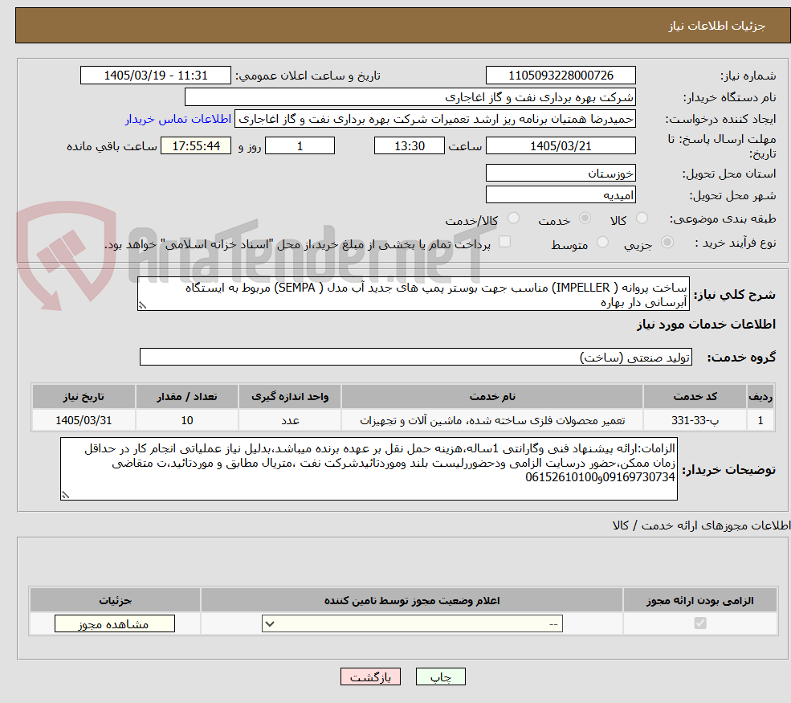Click the buyer notes text area
The height and width of the screenshot is (703, 791).
(369, 469)
